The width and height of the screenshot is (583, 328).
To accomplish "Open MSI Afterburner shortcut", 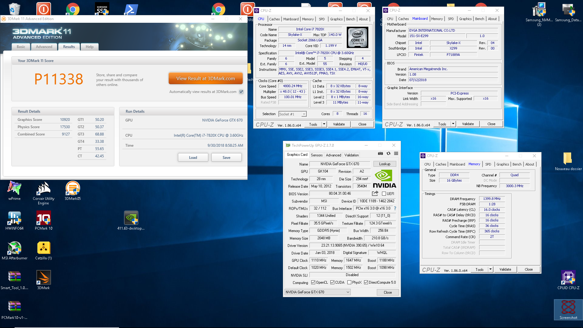I will (14, 250).
